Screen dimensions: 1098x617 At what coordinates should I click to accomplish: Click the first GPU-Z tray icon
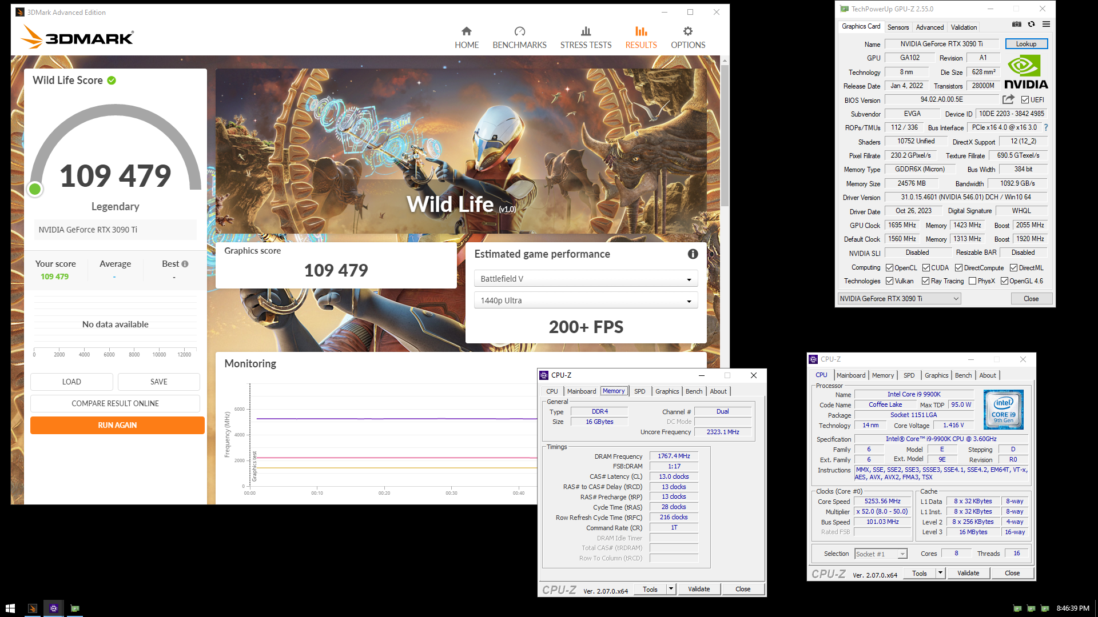coord(1017,608)
